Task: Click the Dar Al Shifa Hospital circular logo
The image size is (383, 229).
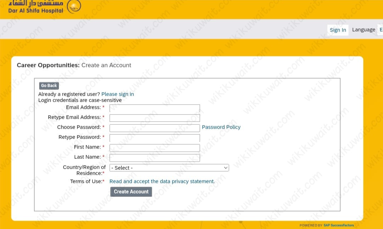Action: pyautogui.click(x=74, y=6)
